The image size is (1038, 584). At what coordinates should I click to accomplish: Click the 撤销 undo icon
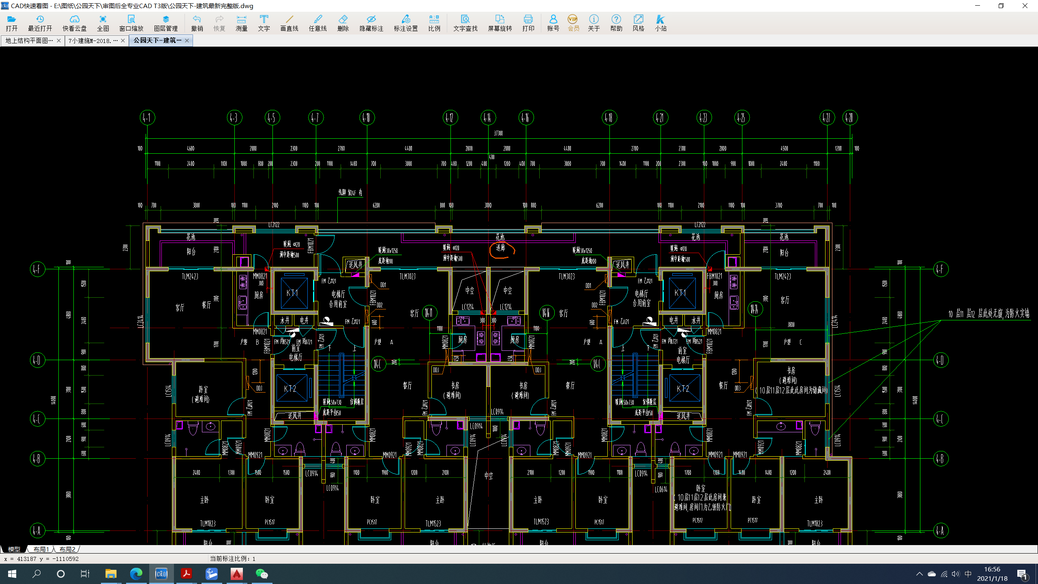click(197, 23)
